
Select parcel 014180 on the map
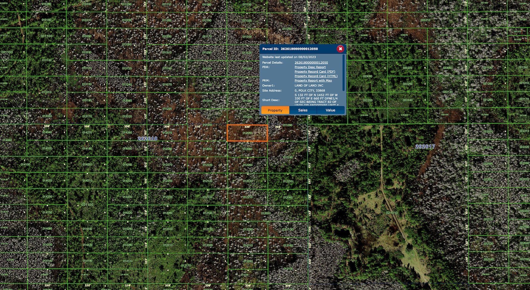87,148
